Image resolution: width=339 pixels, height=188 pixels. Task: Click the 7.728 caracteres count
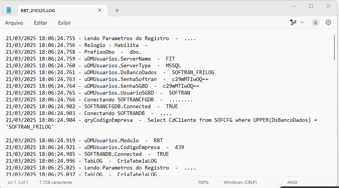pos(56,182)
